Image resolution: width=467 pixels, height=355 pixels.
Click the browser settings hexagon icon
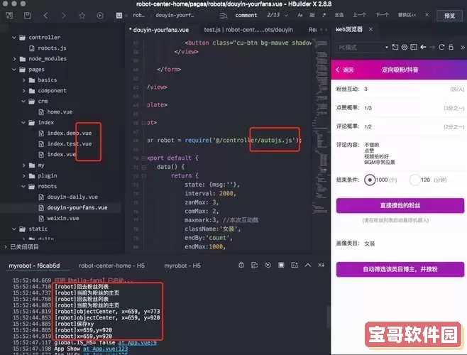pyautogui.click(x=404, y=47)
